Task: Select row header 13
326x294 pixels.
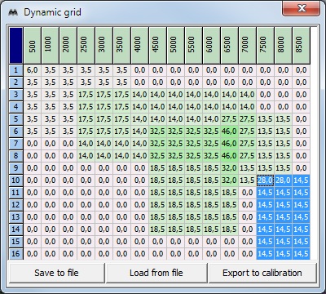Action: [16, 217]
